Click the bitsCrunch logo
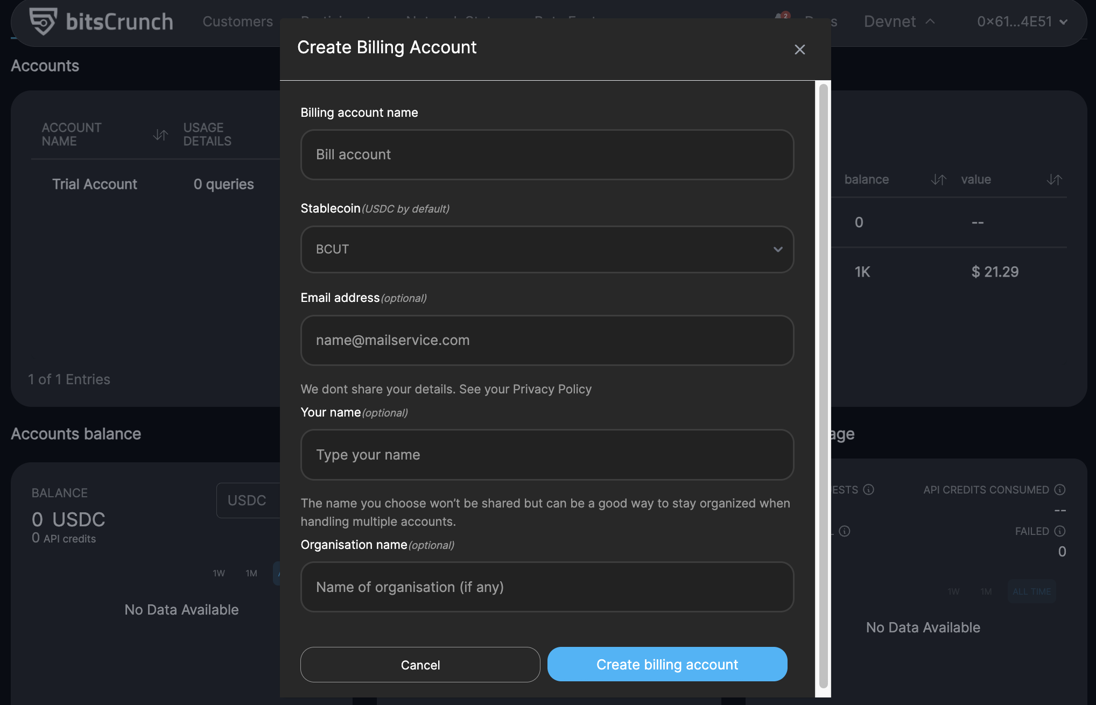1096x705 pixels. coord(101,22)
